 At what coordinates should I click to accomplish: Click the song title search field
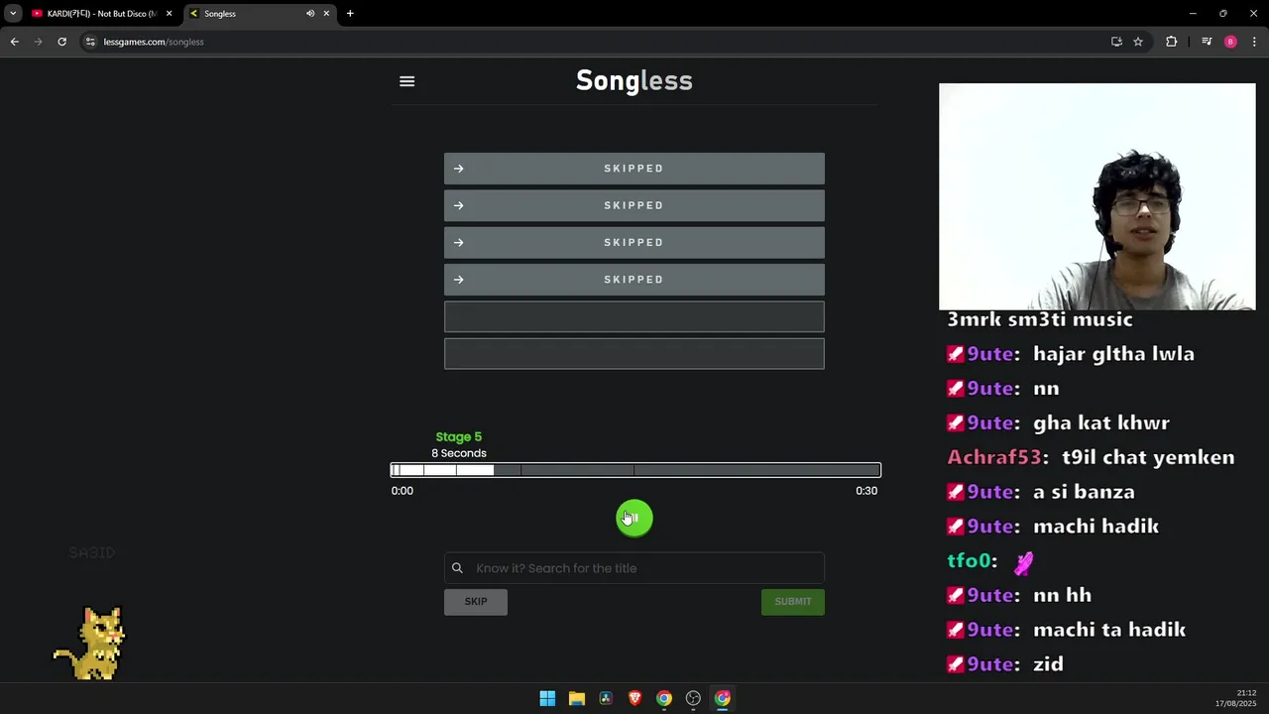coord(634,568)
